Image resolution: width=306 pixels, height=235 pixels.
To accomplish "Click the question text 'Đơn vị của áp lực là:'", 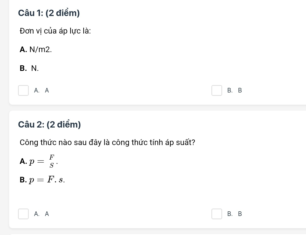I will pyautogui.click(x=55, y=31).
